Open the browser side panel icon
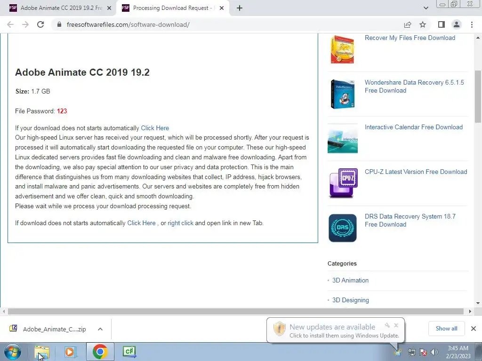Screen dimensions: 482x361 coord(442,24)
